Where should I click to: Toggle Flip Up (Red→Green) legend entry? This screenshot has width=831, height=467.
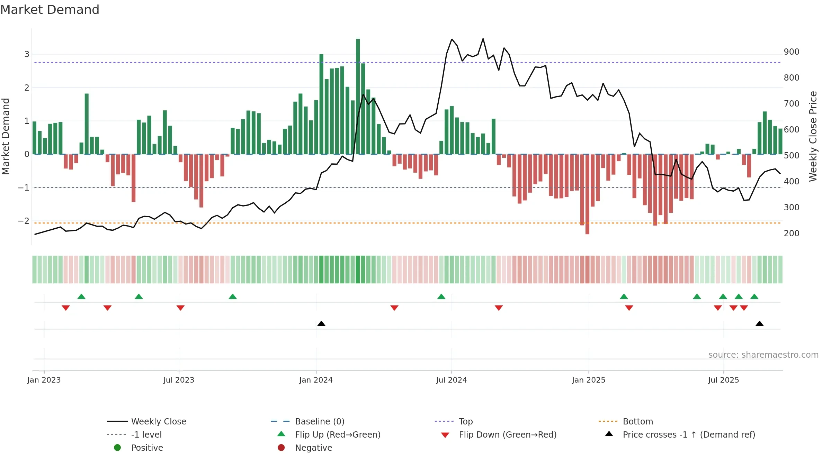point(329,434)
